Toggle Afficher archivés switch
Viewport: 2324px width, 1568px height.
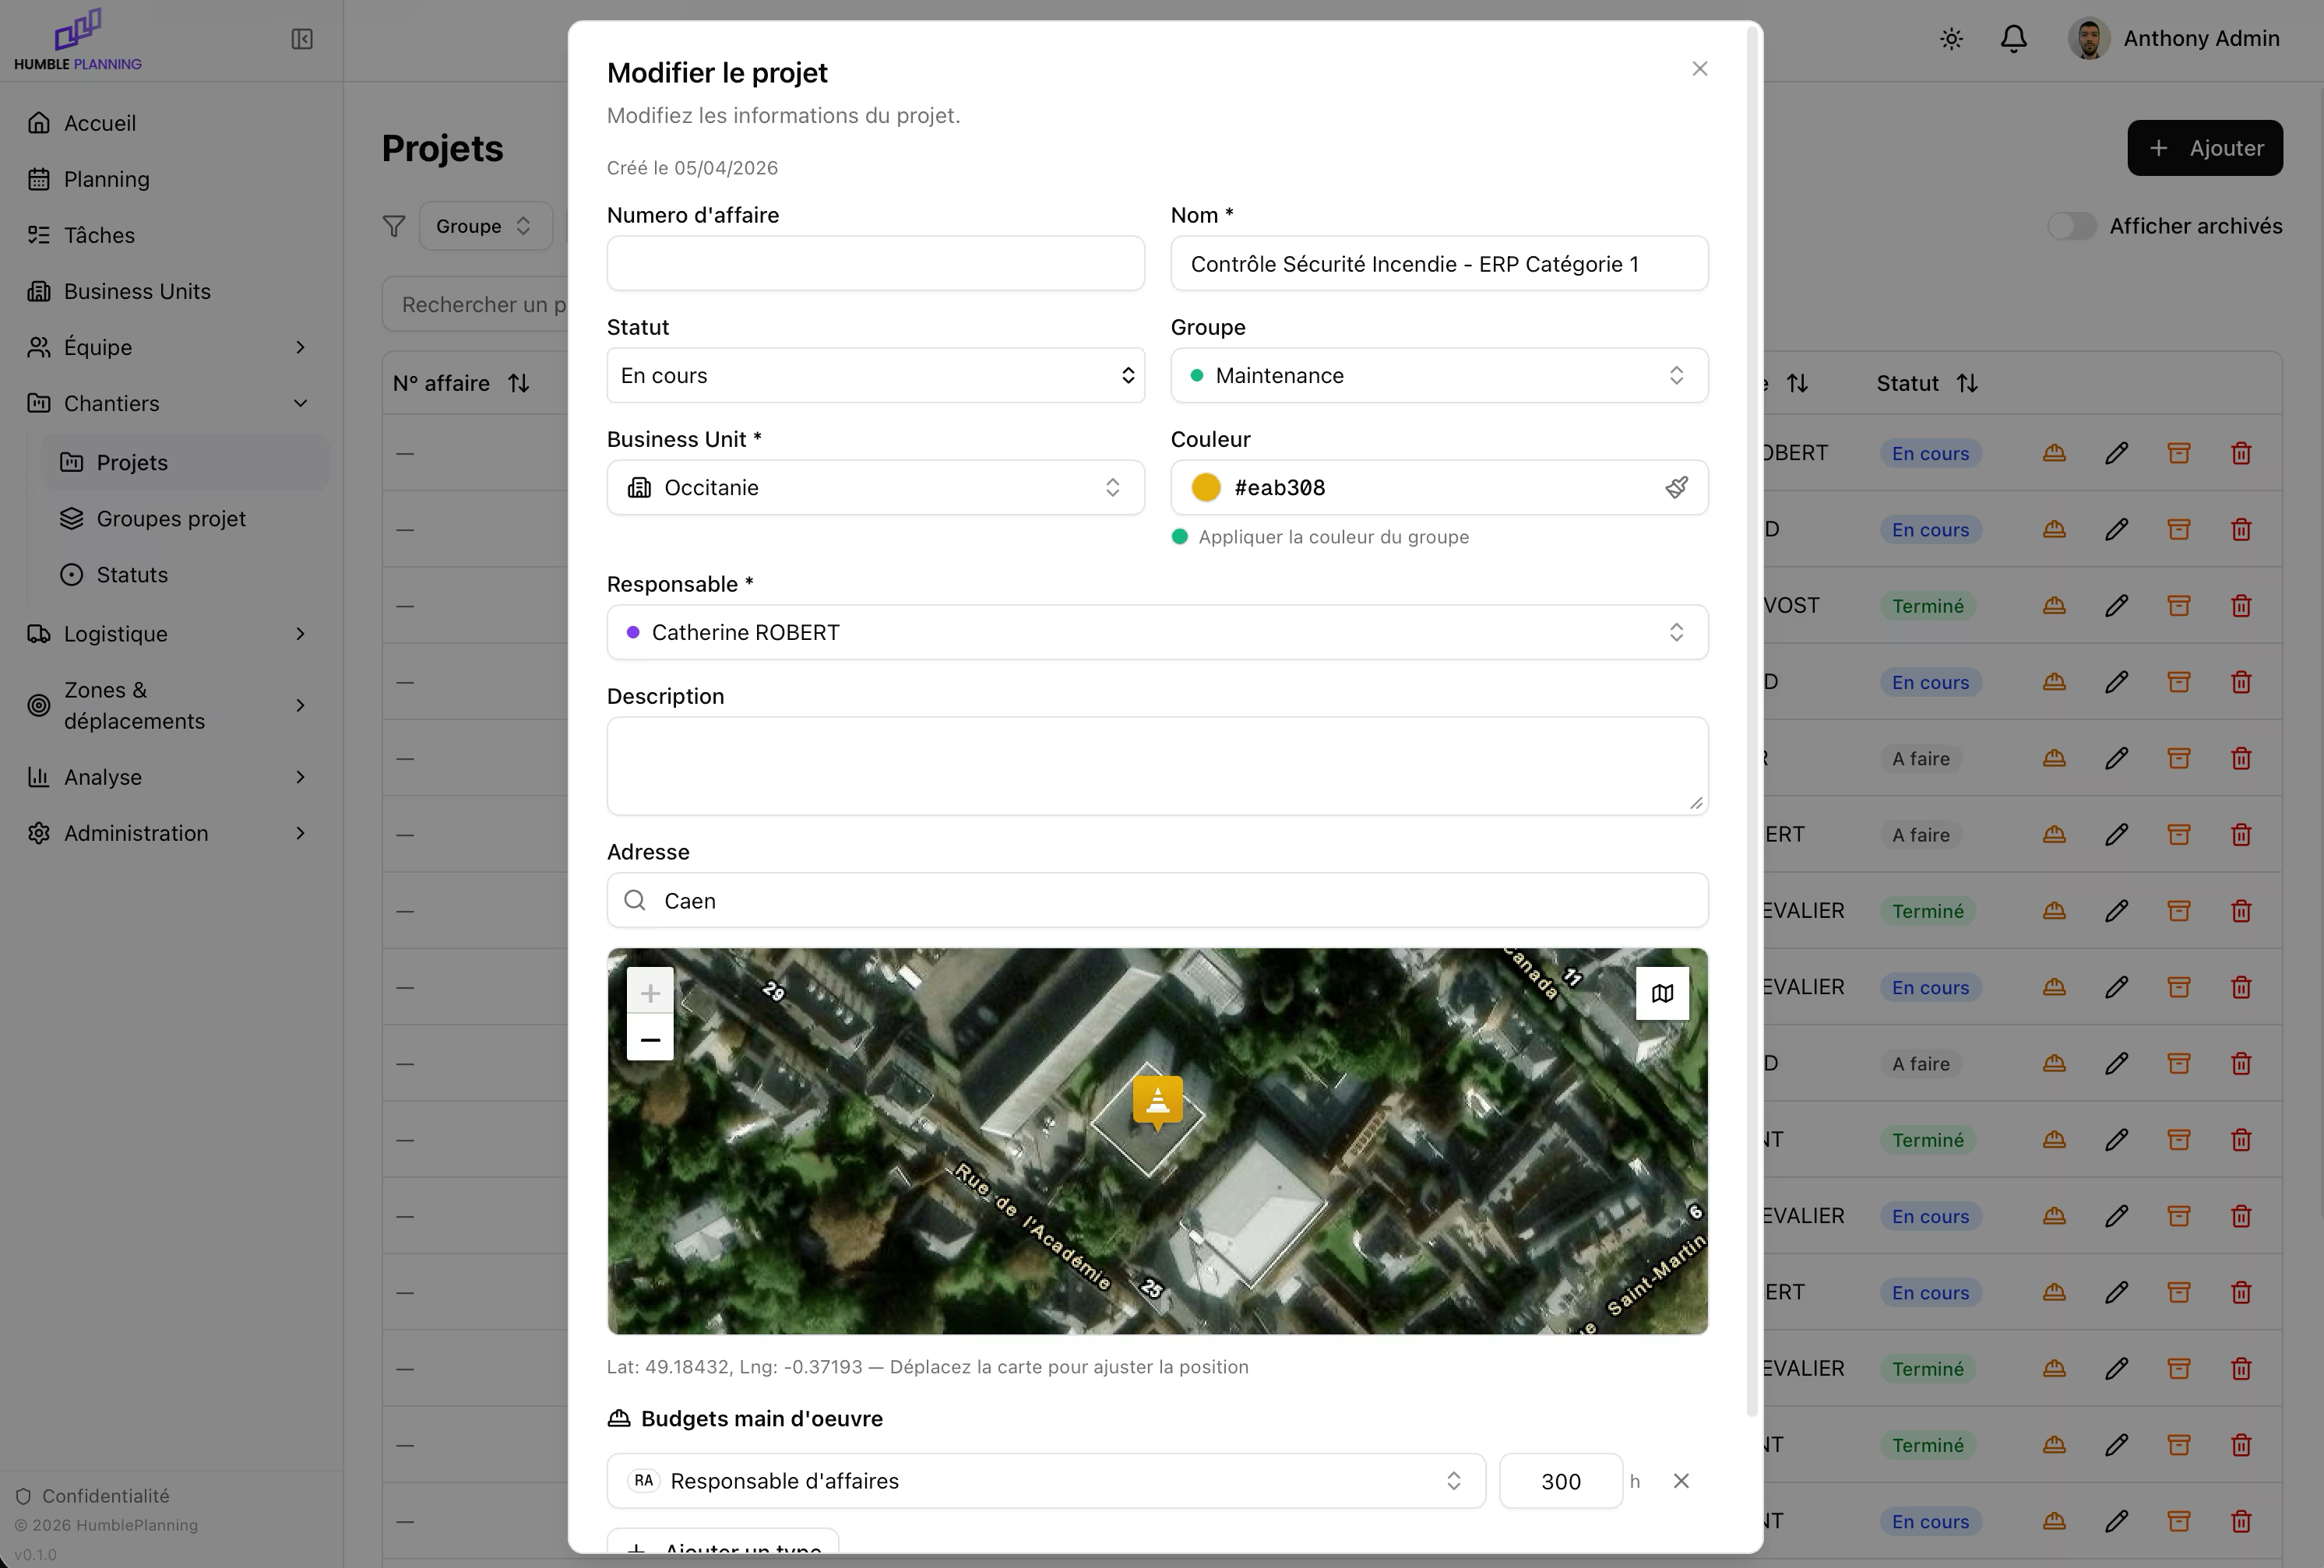[2071, 227]
